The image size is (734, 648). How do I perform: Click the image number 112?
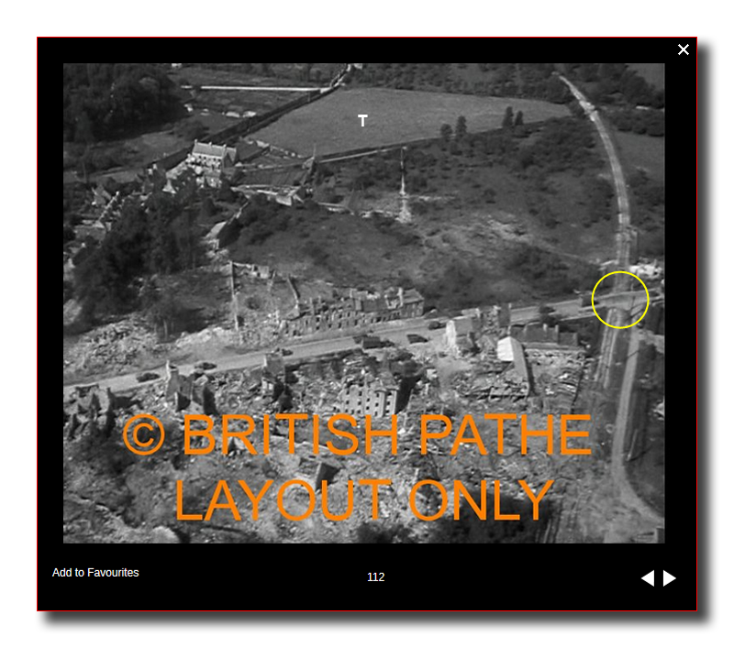tap(376, 577)
